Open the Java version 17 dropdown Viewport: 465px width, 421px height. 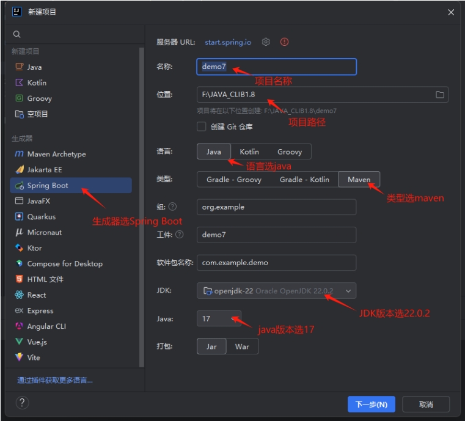219,319
